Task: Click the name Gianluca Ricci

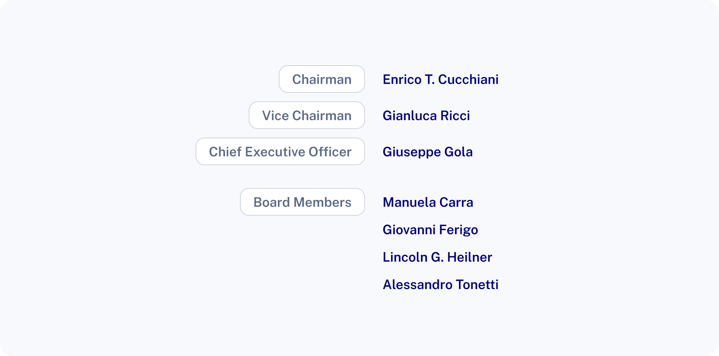Action: tap(426, 116)
